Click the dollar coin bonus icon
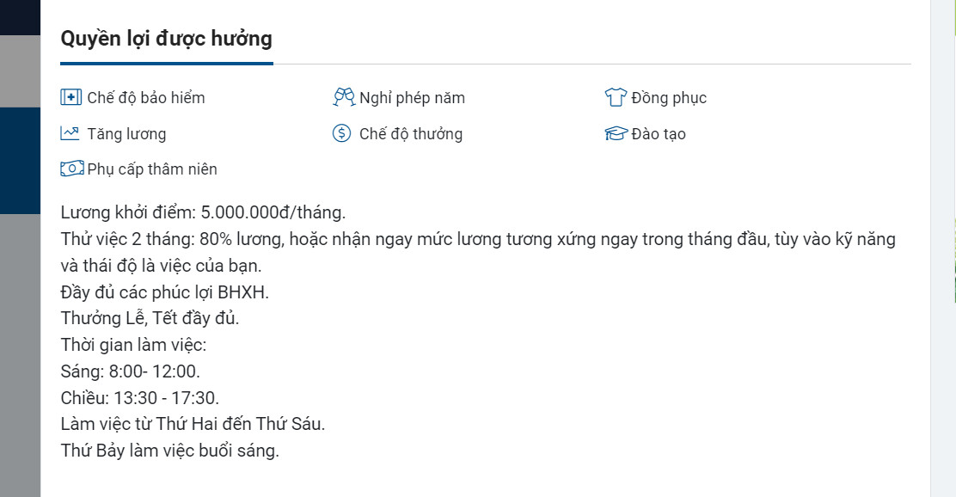 (342, 133)
